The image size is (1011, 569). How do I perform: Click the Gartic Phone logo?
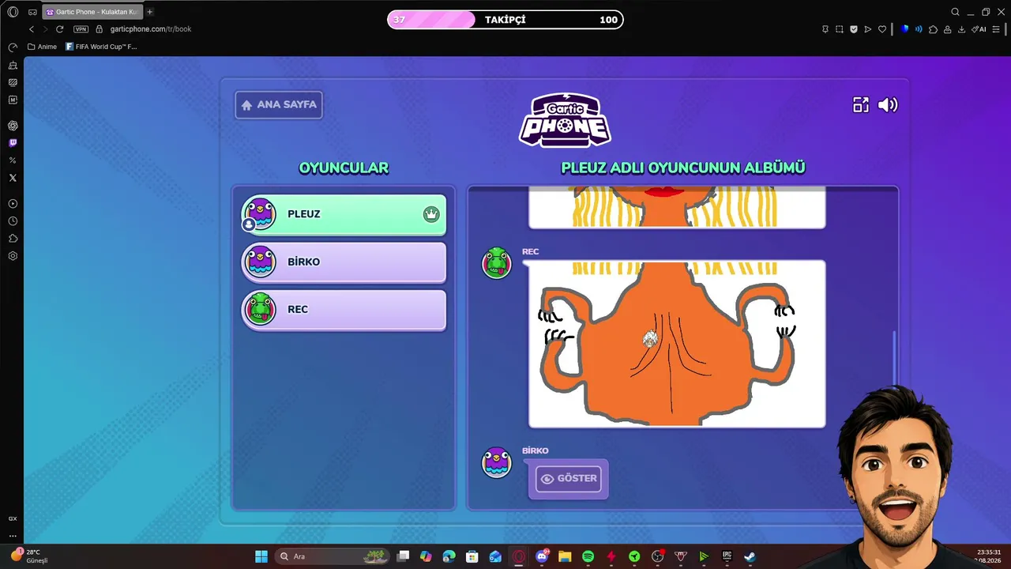pos(565,119)
